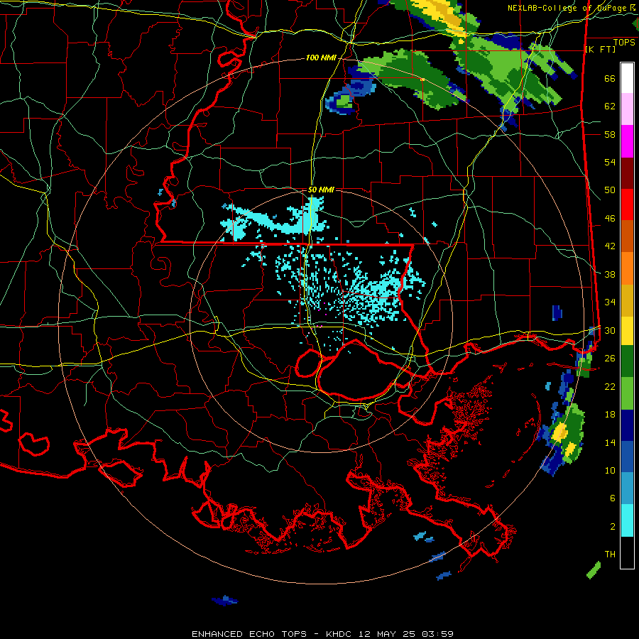The image size is (639, 639).
Task: Click the black TH threshold swatch
Action: click(627, 552)
